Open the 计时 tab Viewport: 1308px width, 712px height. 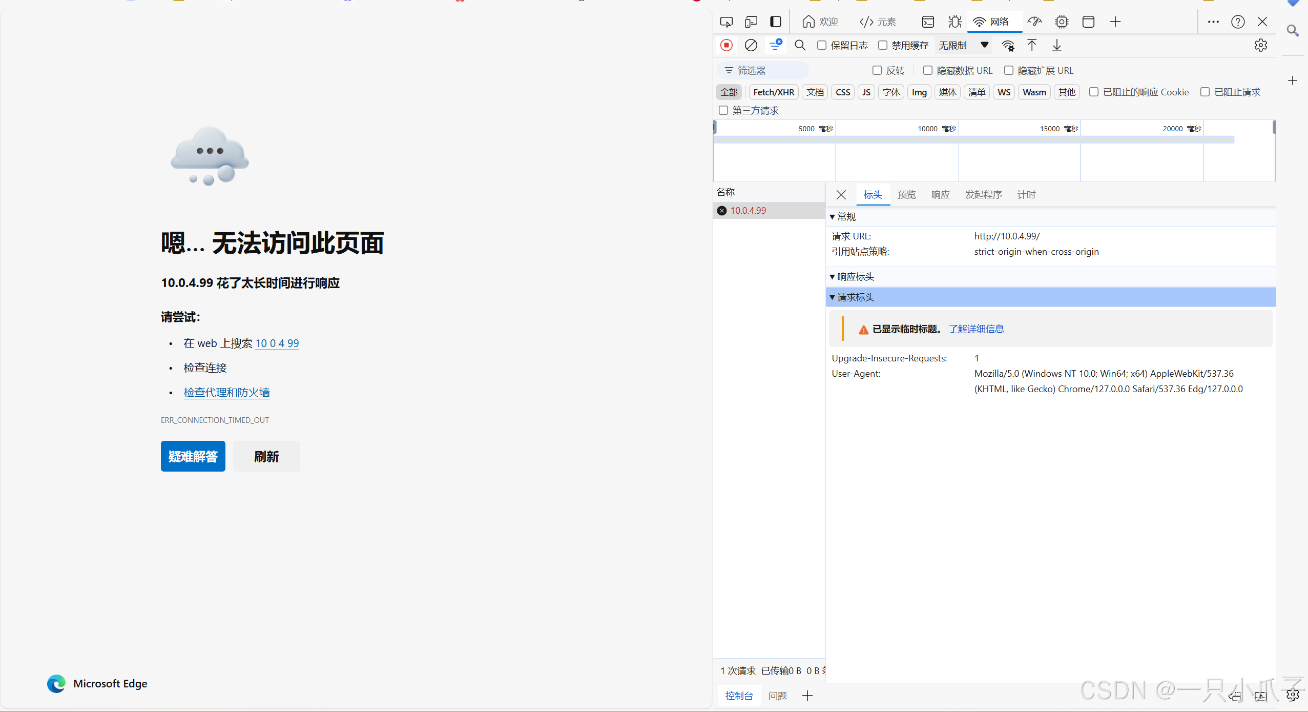tap(1026, 195)
